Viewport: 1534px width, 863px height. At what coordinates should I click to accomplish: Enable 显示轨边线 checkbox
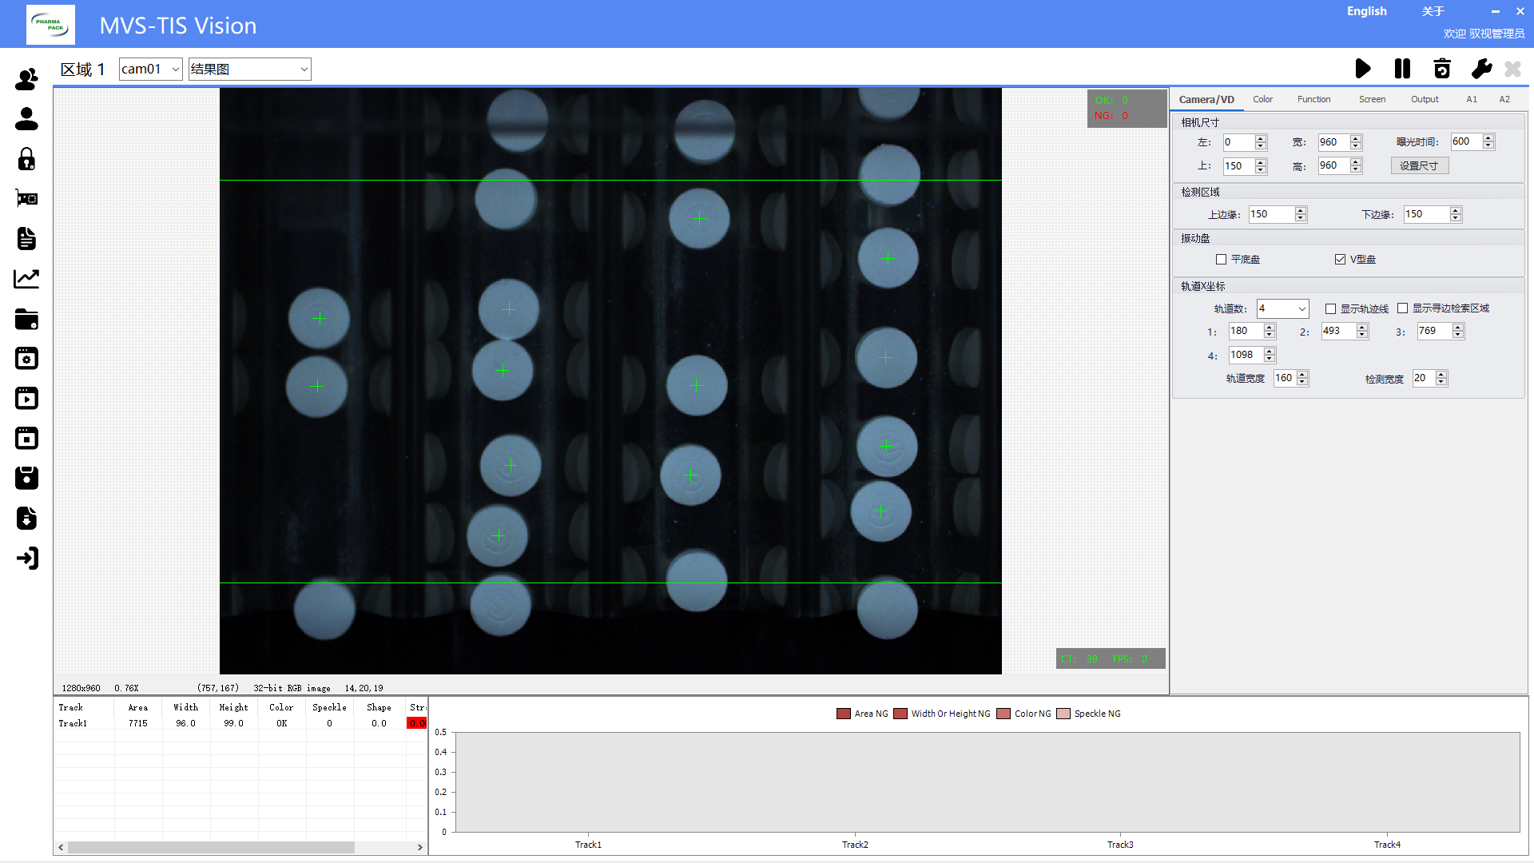point(1330,308)
